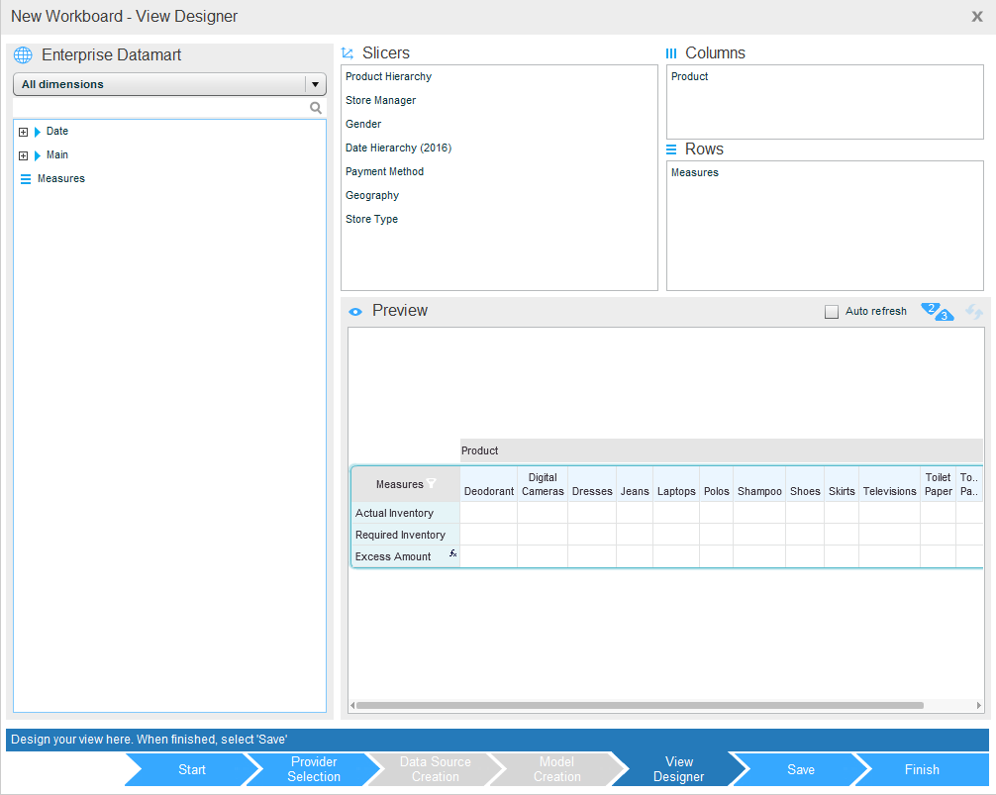This screenshot has height=795, width=996.
Task: Click the refresh arrows icon in Preview
Action: point(974,312)
